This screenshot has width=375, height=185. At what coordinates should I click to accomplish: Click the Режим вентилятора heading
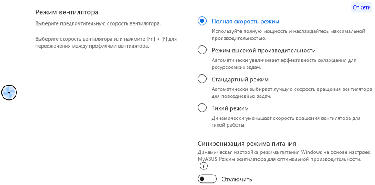[70, 12]
